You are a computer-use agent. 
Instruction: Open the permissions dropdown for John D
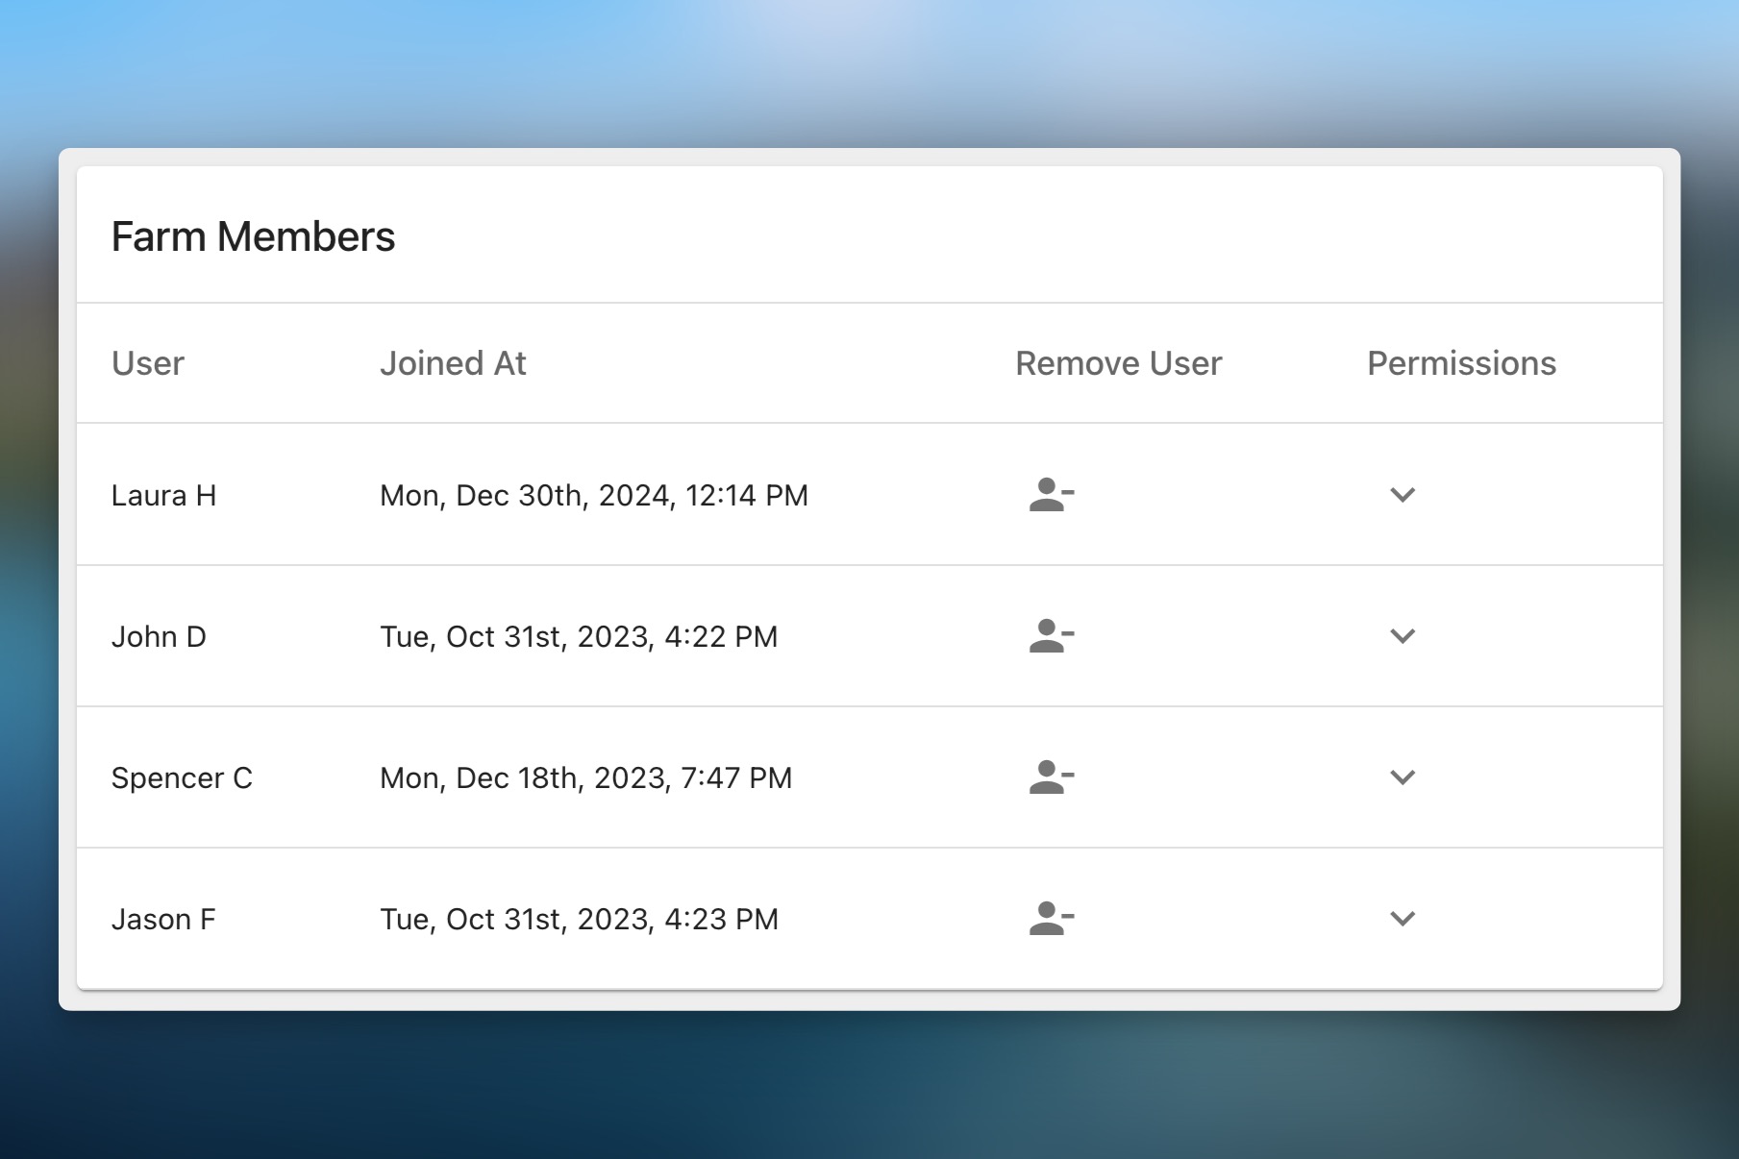tap(1404, 636)
